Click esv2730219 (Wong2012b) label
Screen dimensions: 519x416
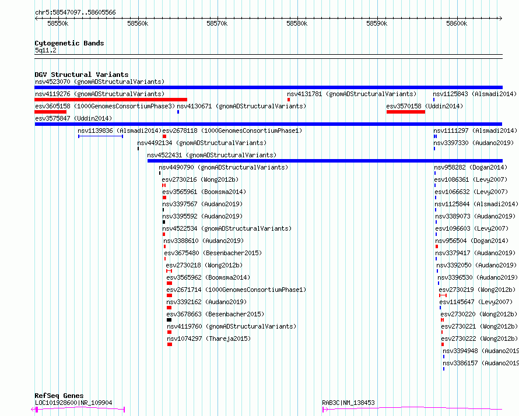point(477,290)
